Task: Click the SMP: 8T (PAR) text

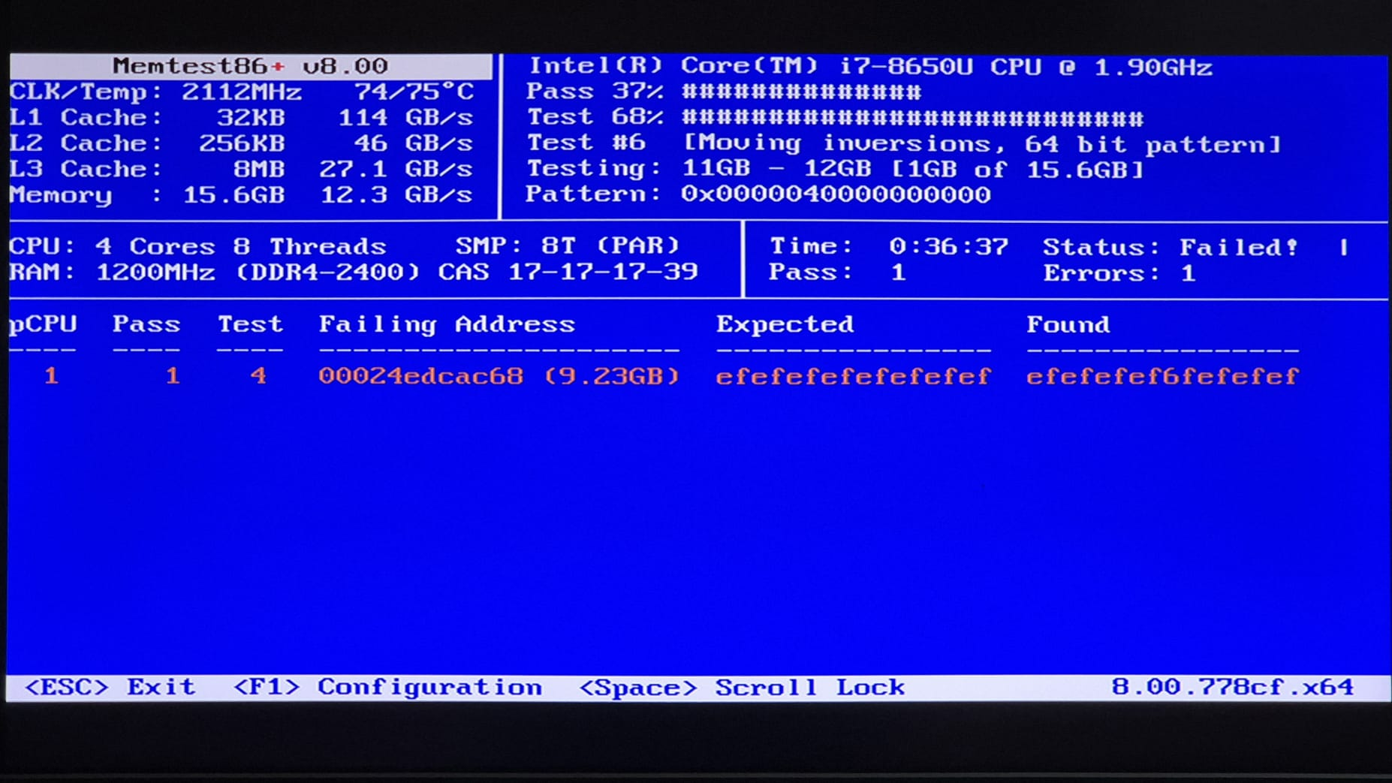Action: coord(567,245)
